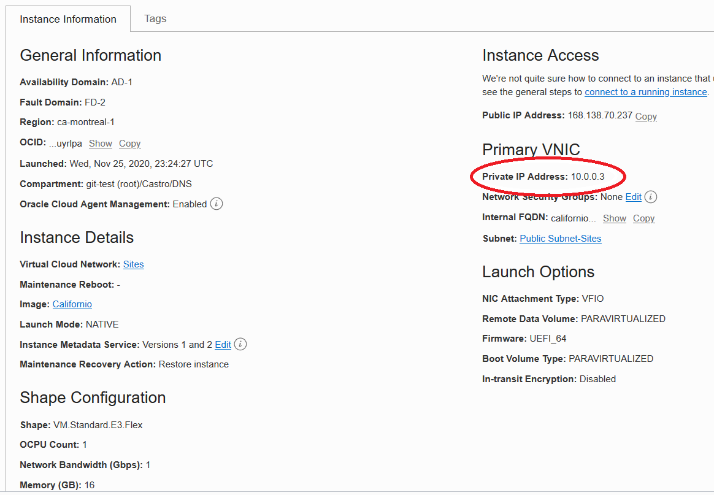Click the Public IP Address value 168.138.70.237
Viewport: 714px width, 495px height.
point(599,115)
